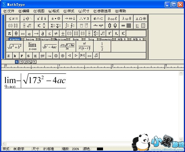Open the products and set theory templates palette
This screenshot has width=185, height=152.
point(112,25)
